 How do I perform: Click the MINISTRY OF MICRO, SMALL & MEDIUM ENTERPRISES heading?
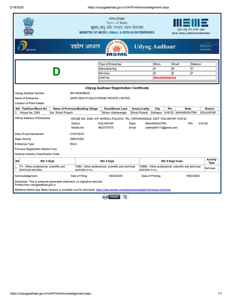pos(117,33)
